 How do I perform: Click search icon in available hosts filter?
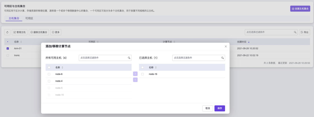tap(129, 58)
